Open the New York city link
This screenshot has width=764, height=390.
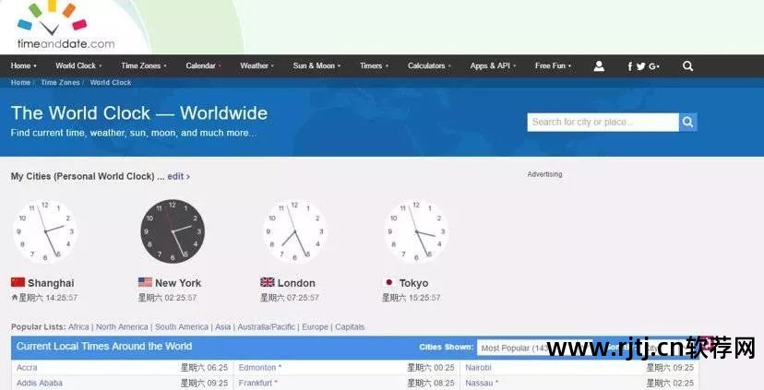coord(178,283)
